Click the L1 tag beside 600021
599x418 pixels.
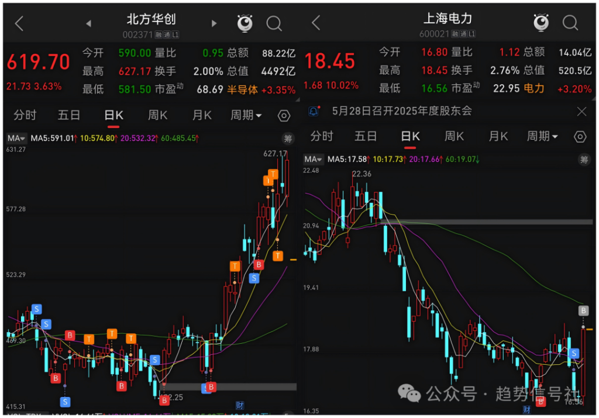(472, 34)
